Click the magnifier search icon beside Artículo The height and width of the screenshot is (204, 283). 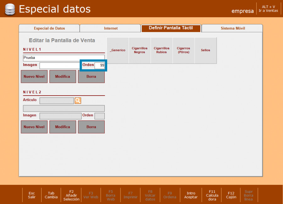(78, 101)
